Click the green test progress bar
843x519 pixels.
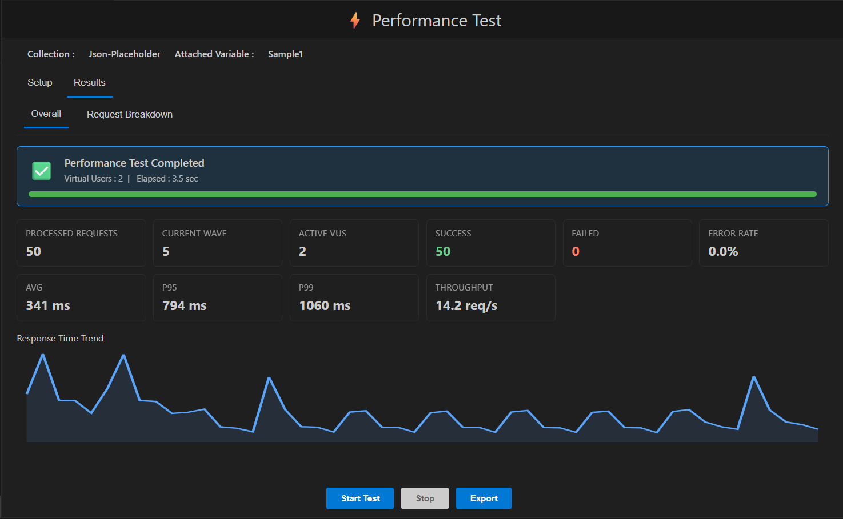click(x=422, y=194)
